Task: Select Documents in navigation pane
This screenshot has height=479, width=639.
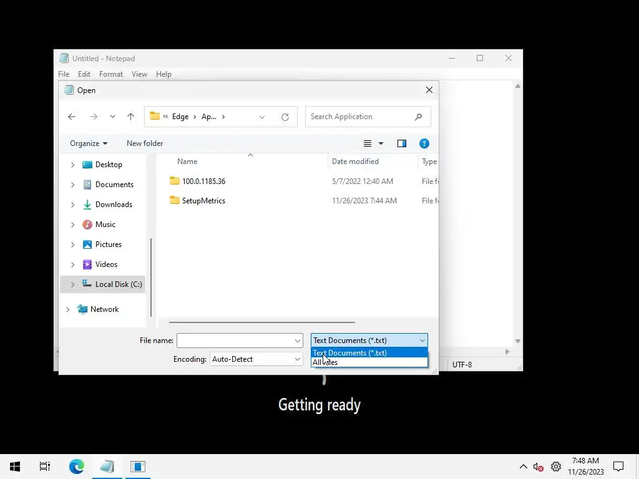Action: click(108, 185)
